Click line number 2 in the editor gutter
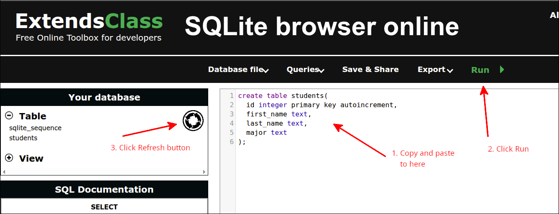The image size is (559, 214). (232, 105)
